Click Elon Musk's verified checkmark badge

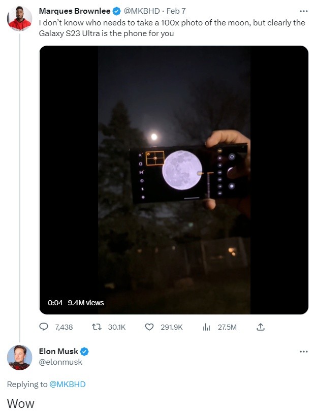pyautogui.click(x=84, y=351)
